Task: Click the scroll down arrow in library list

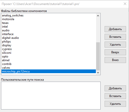Action: (x=98, y=73)
